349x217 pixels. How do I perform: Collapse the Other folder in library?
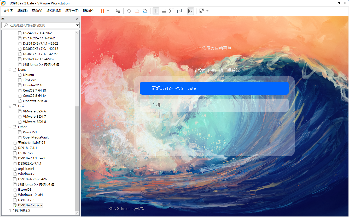tap(10, 127)
